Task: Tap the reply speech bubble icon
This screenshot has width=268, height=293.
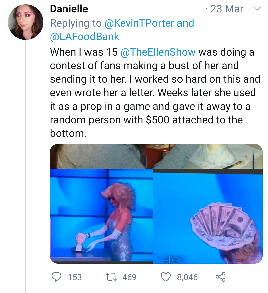Action: pos(57,277)
